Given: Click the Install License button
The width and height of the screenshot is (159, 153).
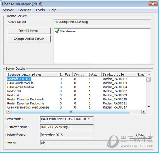Looking at the screenshot, I should click(29, 31).
